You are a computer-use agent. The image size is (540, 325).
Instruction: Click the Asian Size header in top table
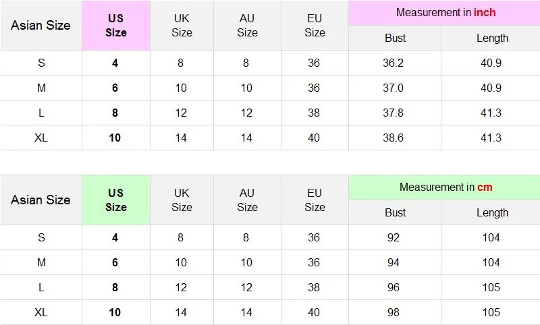pyautogui.click(x=41, y=26)
